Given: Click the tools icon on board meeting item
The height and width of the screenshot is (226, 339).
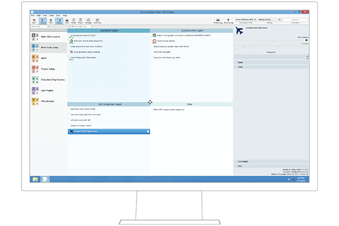Looking at the screenshot, I should click(x=71, y=52).
